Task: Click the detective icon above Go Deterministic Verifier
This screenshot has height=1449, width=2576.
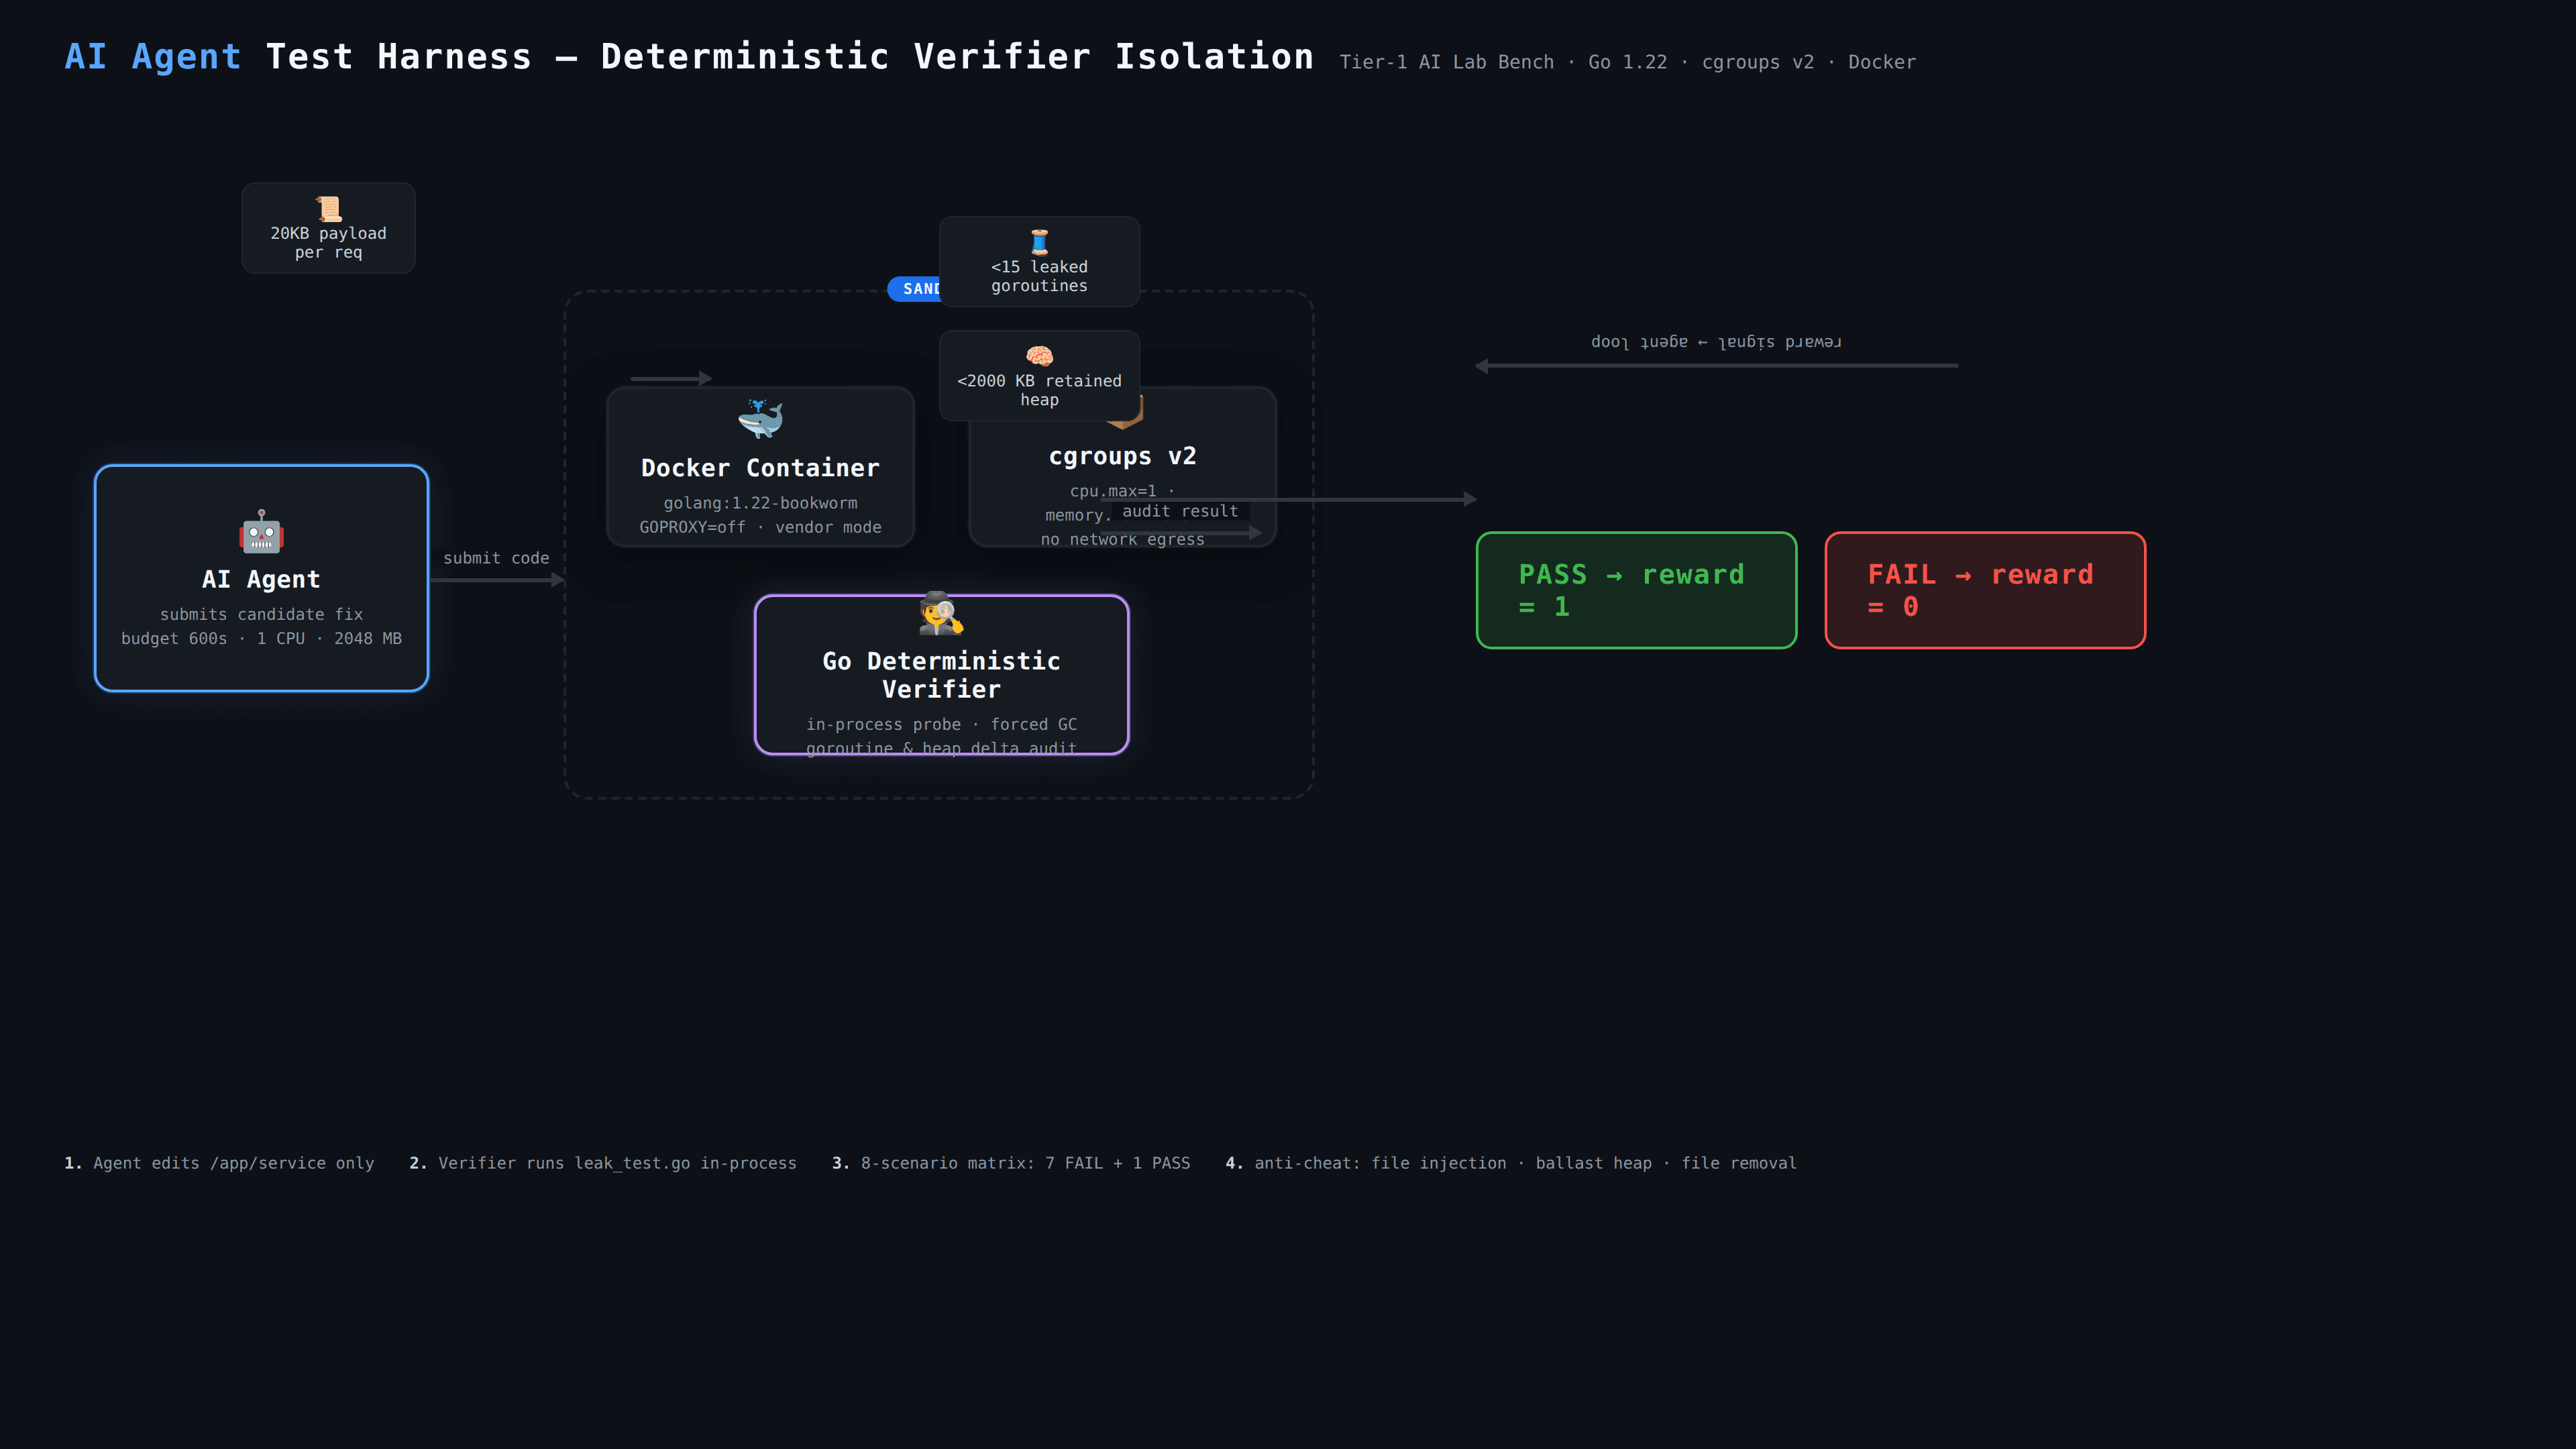Action: click(x=941, y=613)
